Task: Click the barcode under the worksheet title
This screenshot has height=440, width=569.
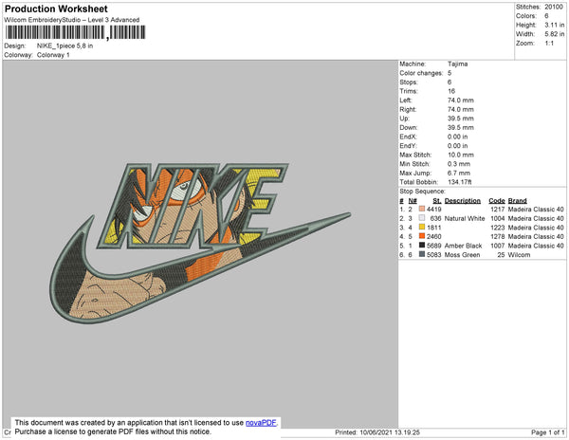Action: click(75, 32)
